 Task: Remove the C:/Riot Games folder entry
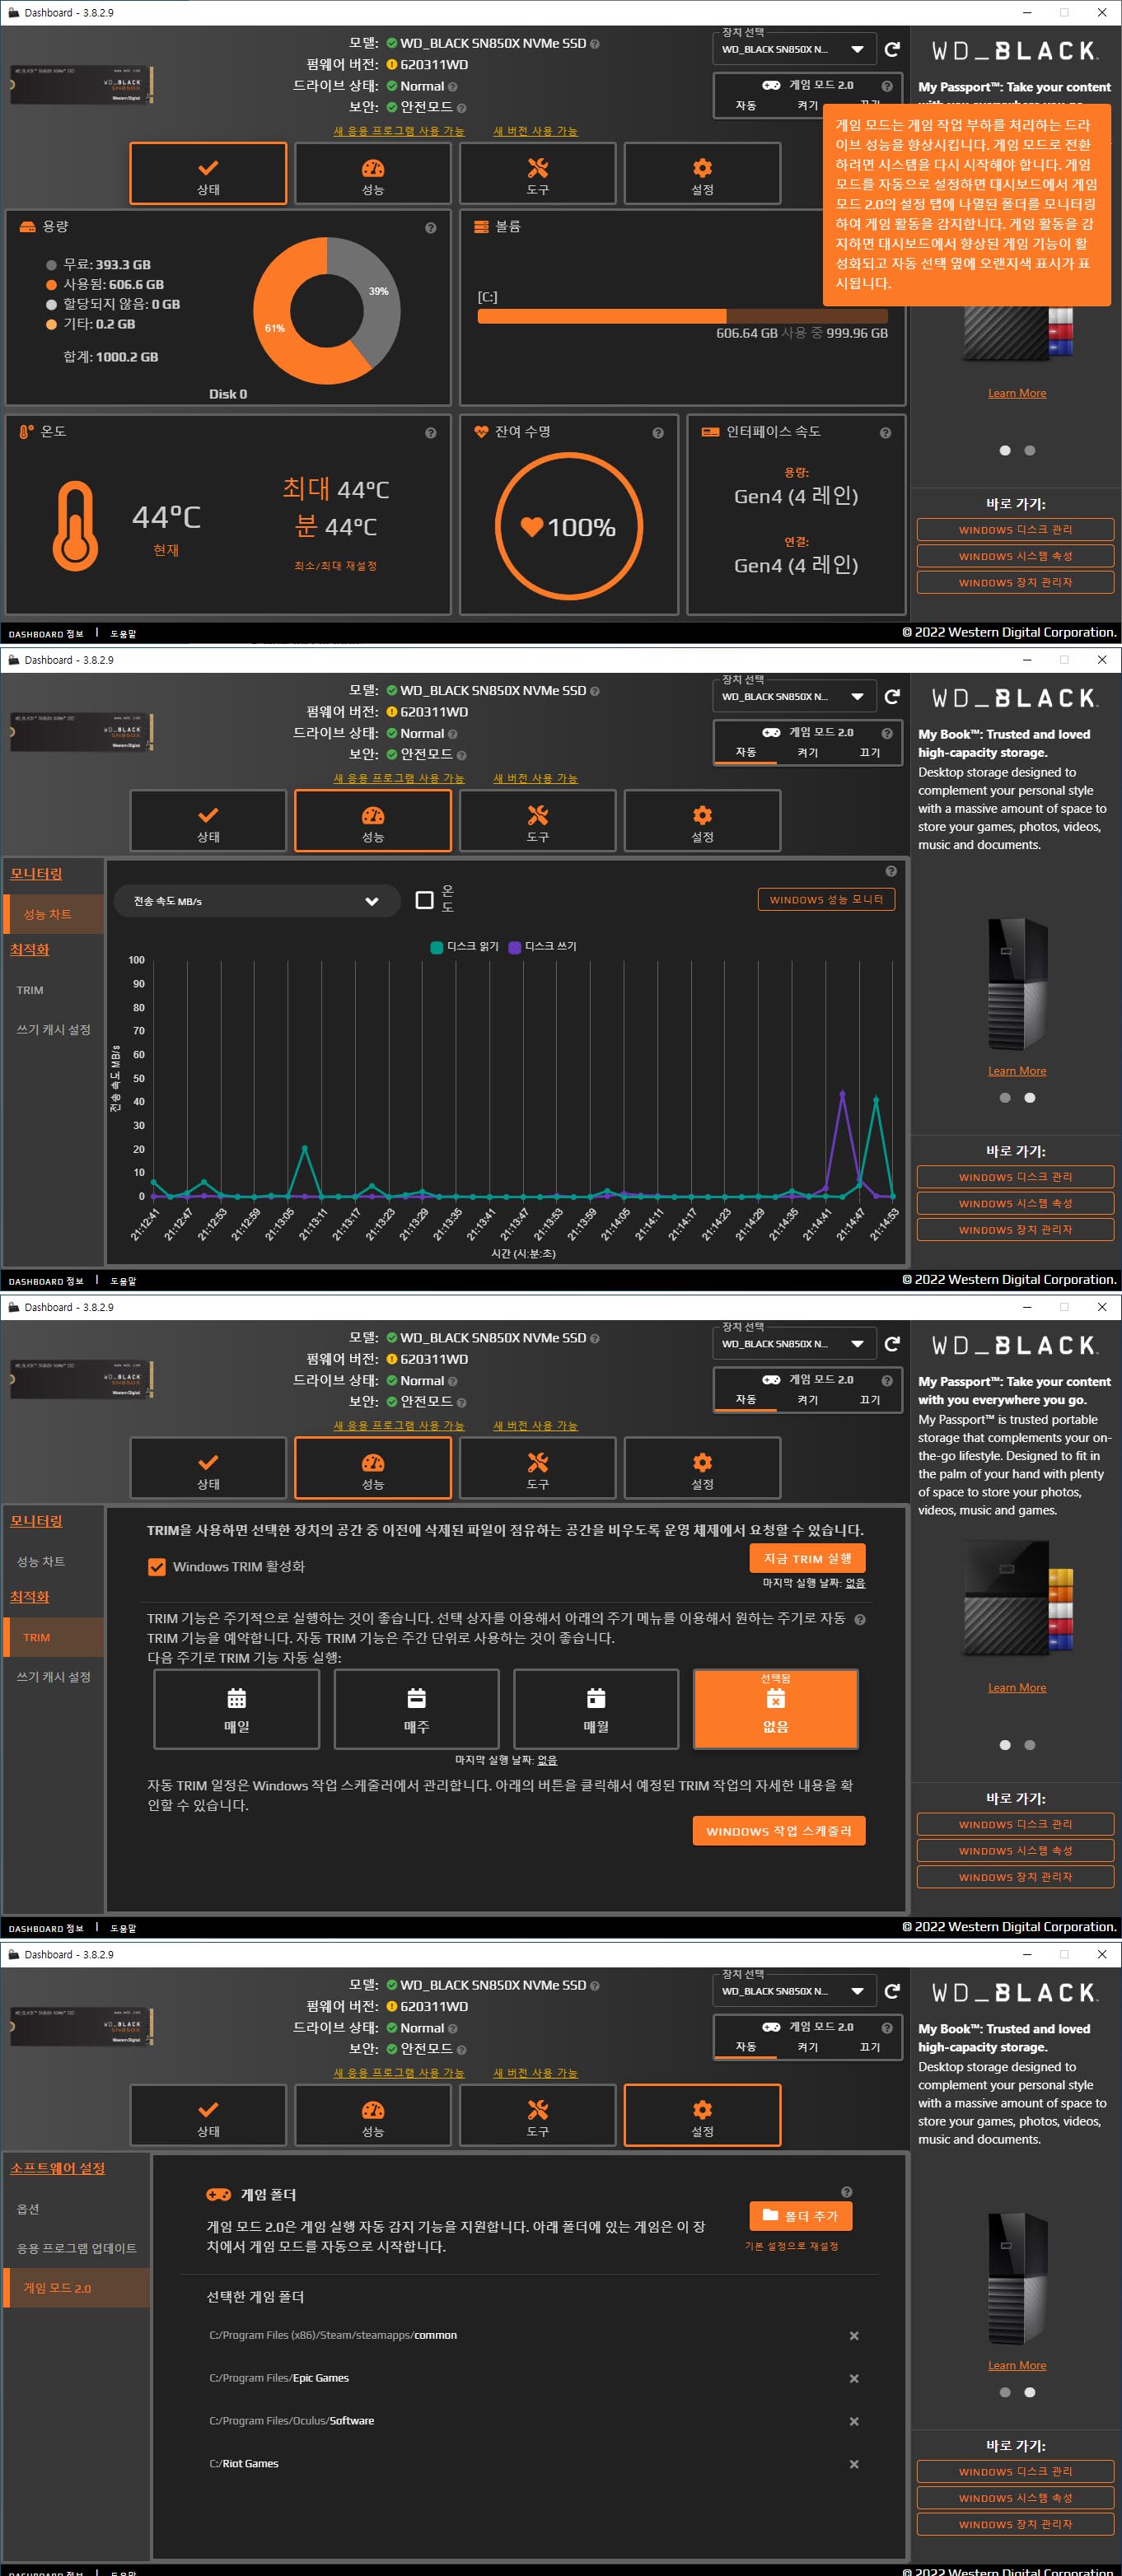(x=854, y=2464)
